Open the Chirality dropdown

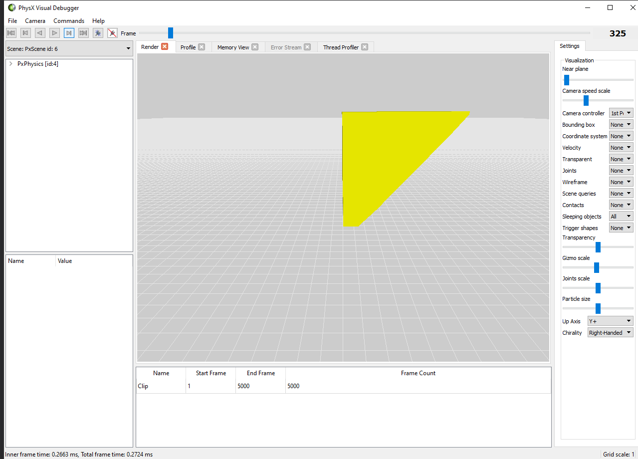(610, 333)
